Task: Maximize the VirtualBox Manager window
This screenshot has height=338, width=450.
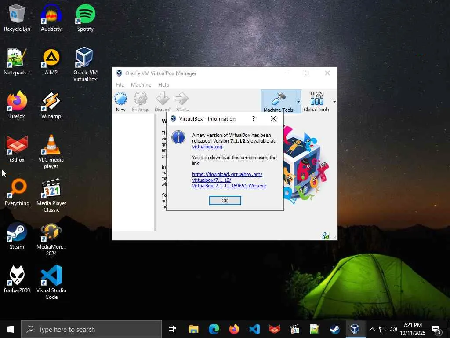Action: tap(307, 73)
